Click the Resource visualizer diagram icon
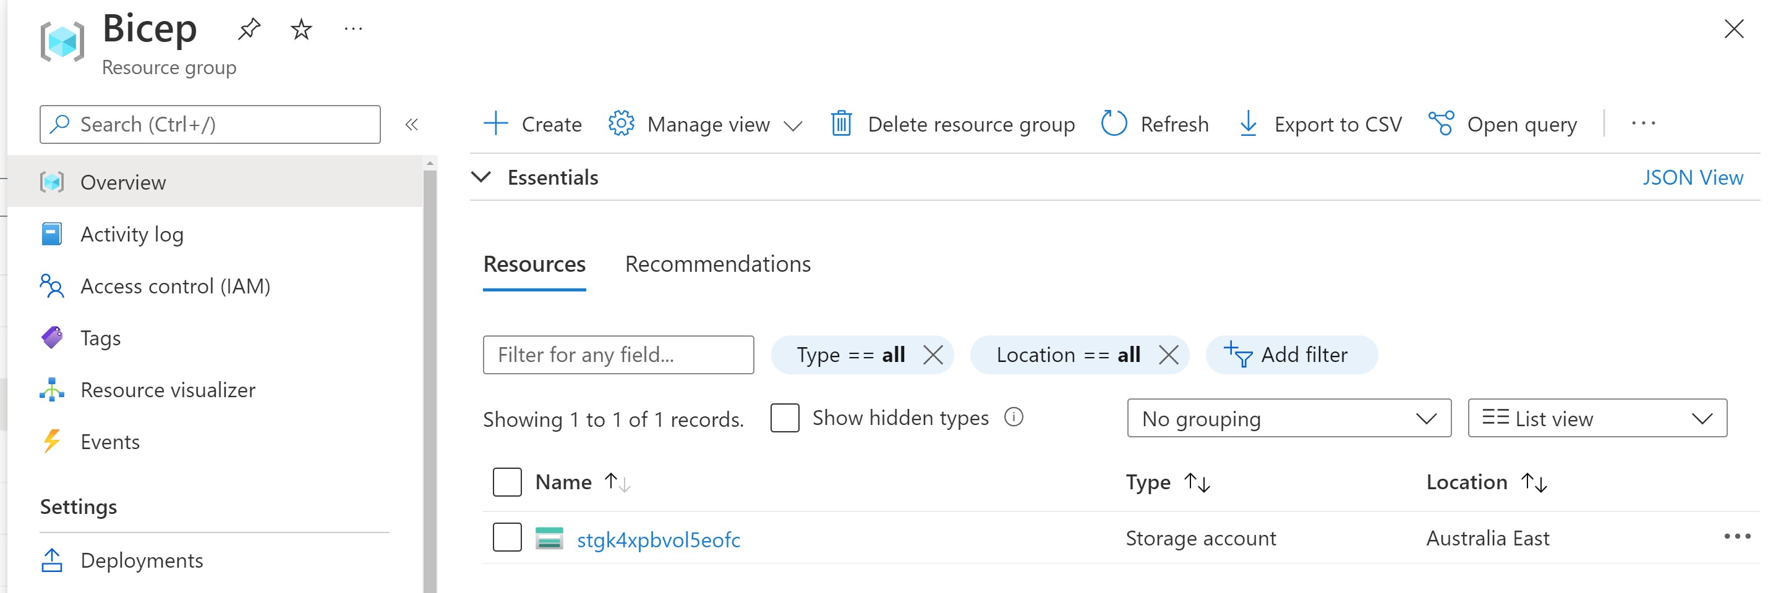This screenshot has height=593, width=1781. point(52,389)
